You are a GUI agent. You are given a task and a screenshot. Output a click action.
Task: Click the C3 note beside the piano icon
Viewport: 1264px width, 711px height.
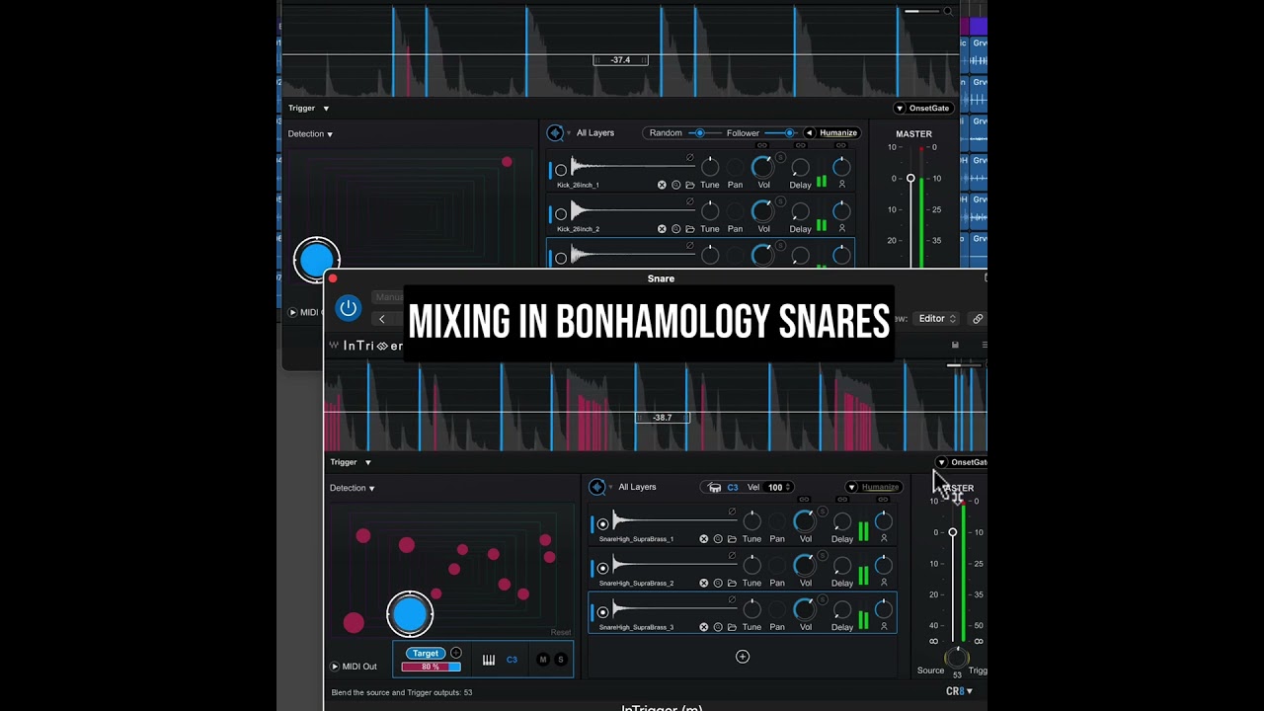click(512, 660)
